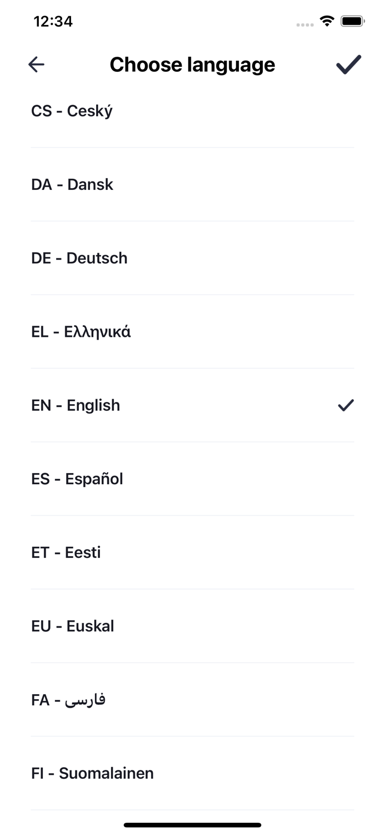385x835 pixels.
Task: Tap the checkmark beside EN - English
Action: (x=346, y=405)
